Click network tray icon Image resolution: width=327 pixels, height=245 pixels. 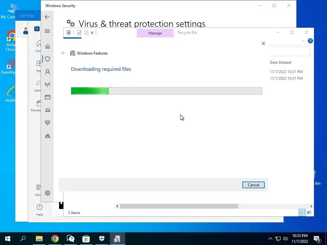pos(278,239)
